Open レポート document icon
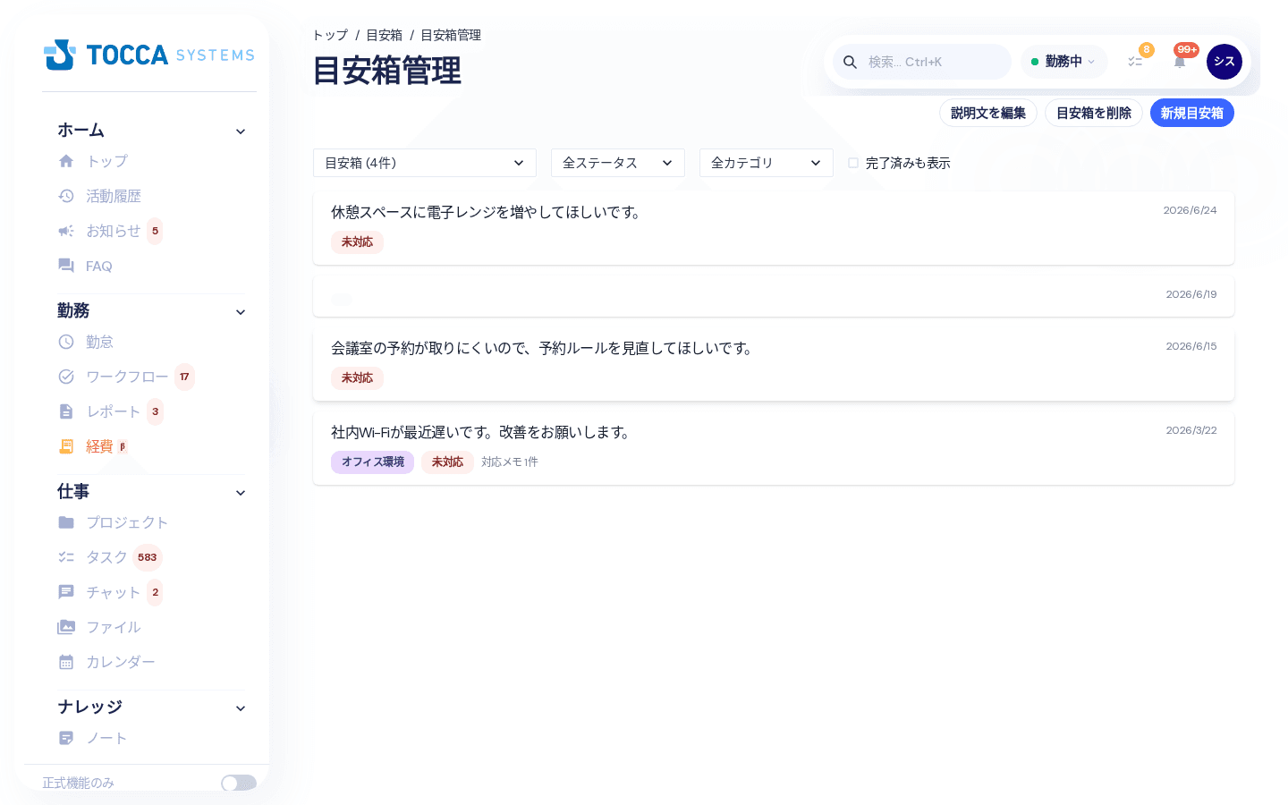This screenshot has height=805, width=1288. coord(66,411)
